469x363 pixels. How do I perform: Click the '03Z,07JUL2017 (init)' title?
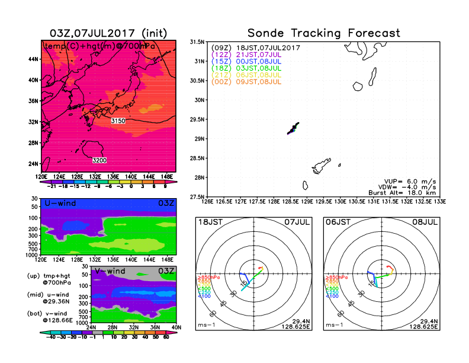pos(108,33)
